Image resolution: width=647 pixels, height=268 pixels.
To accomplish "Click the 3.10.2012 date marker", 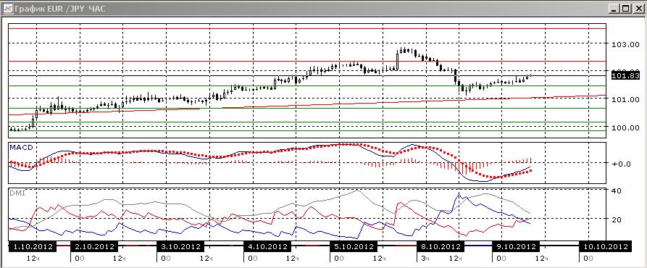I will [x=180, y=247].
